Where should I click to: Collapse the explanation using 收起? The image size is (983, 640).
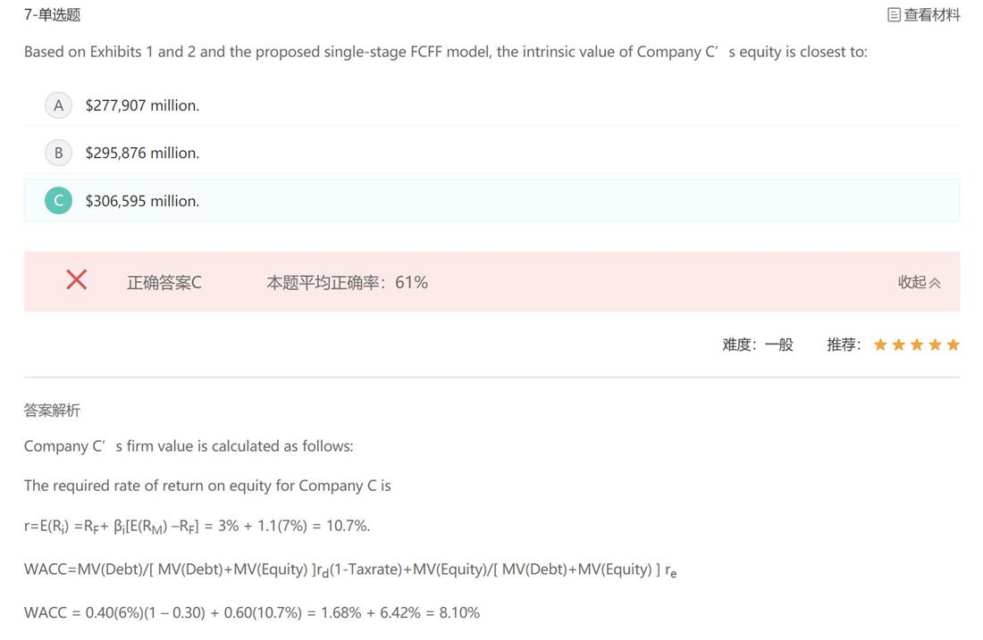pyautogui.click(x=912, y=282)
